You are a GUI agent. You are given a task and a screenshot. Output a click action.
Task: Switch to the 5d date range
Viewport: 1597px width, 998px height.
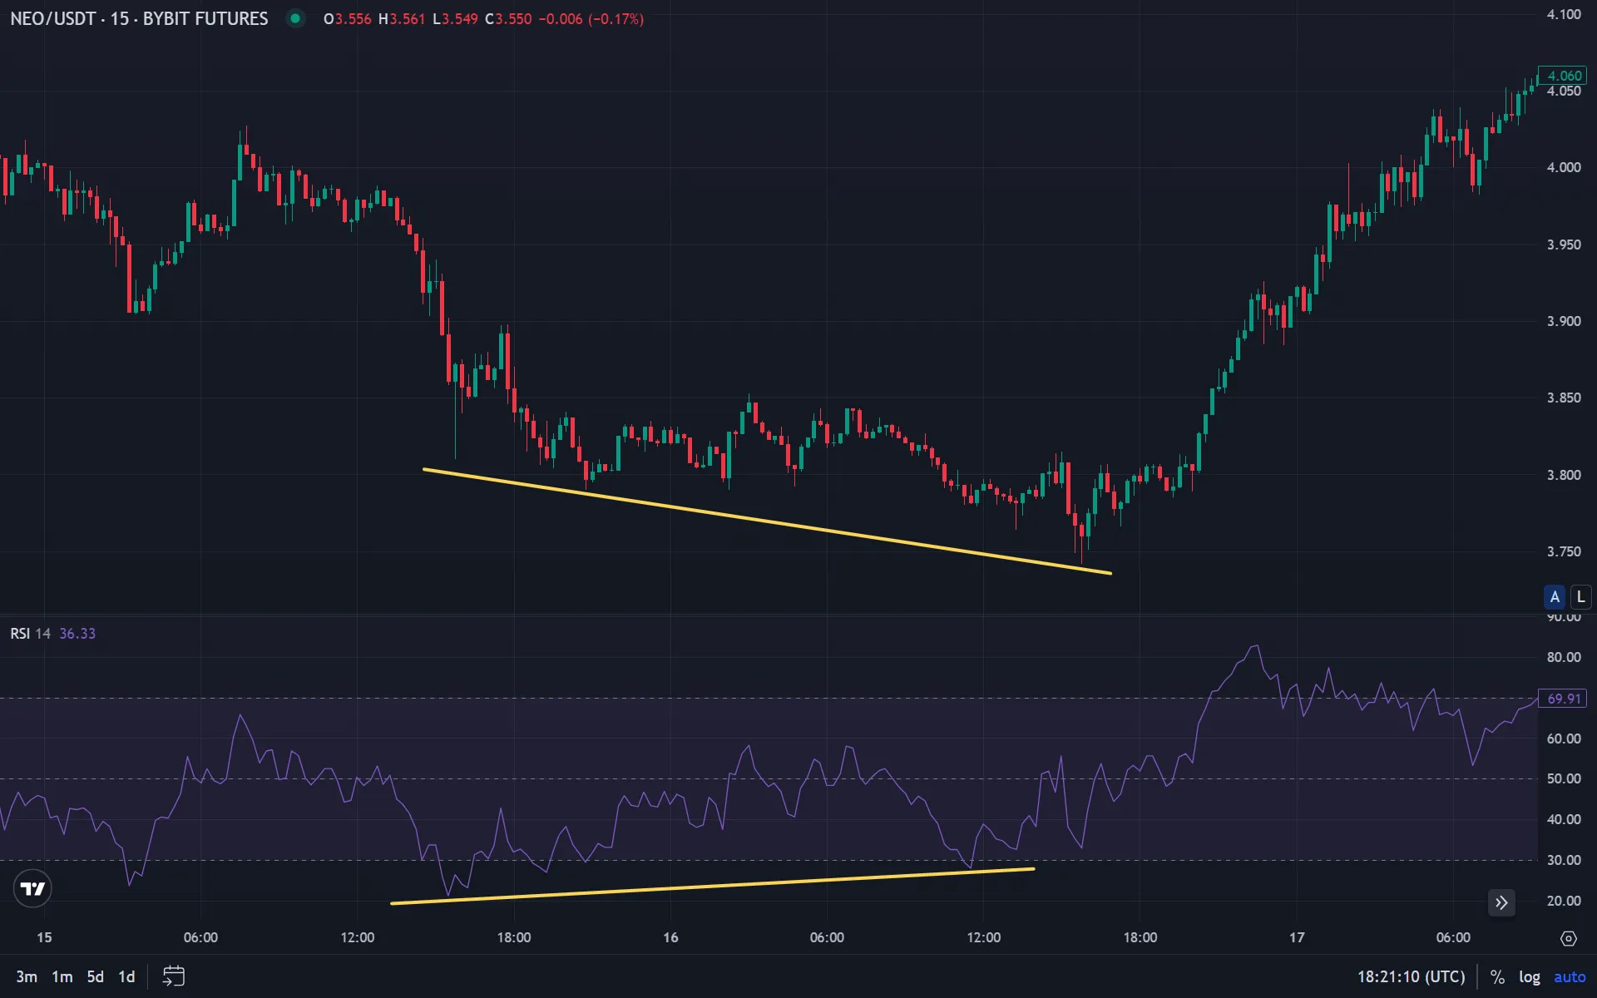pyautogui.click(x=96, y=976)
